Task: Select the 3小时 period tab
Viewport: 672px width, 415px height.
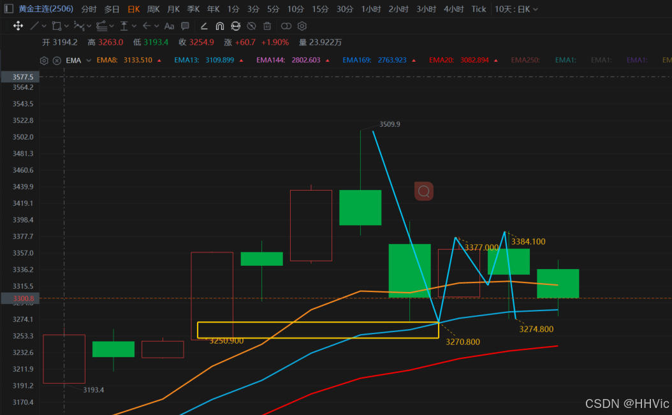Action: (426, 9)
